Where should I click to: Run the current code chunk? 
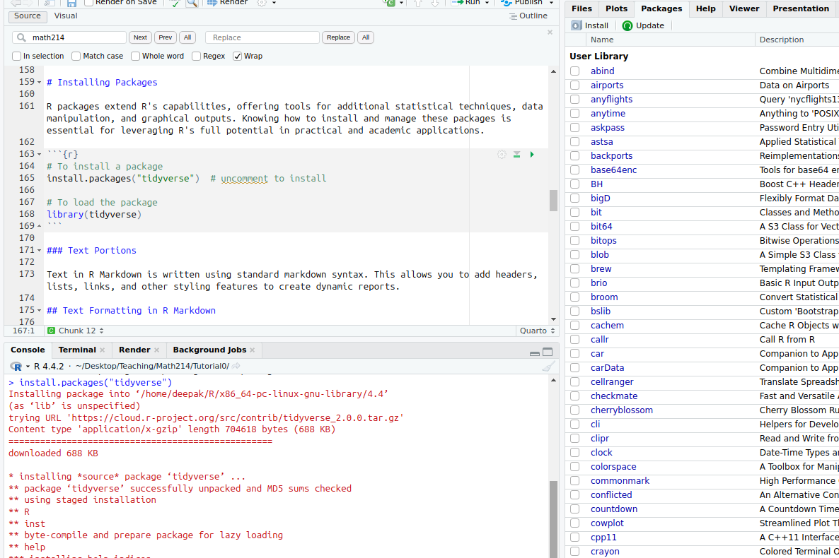[x=532, y=155]
